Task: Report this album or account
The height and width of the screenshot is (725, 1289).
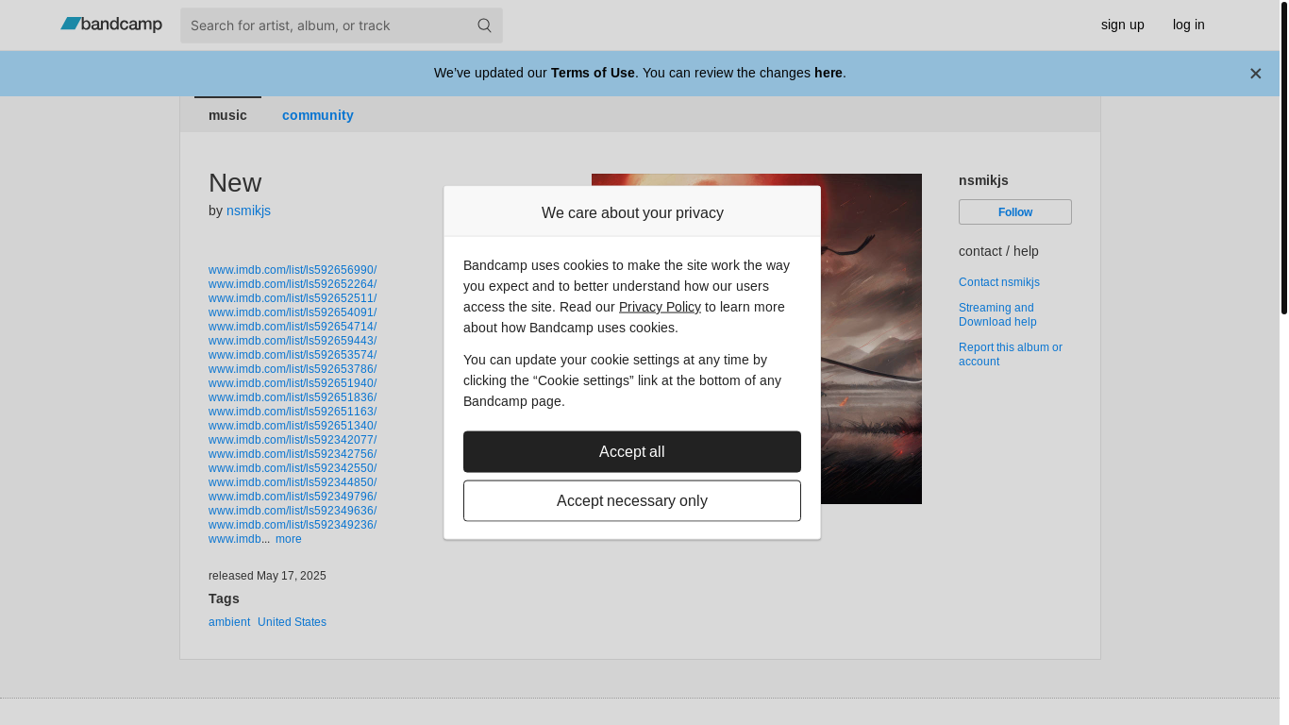Action: 1010,354
